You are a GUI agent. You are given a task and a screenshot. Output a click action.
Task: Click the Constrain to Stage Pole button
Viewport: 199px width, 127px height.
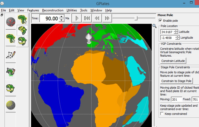point(176,81)
